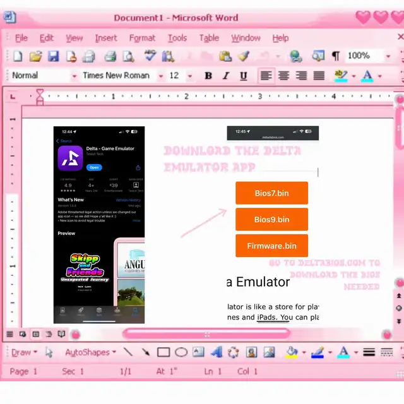Image resolution: width=404 pixels, height=404 pixels.
Task: Open the Table menu
Action: click(x=209, y=38)
